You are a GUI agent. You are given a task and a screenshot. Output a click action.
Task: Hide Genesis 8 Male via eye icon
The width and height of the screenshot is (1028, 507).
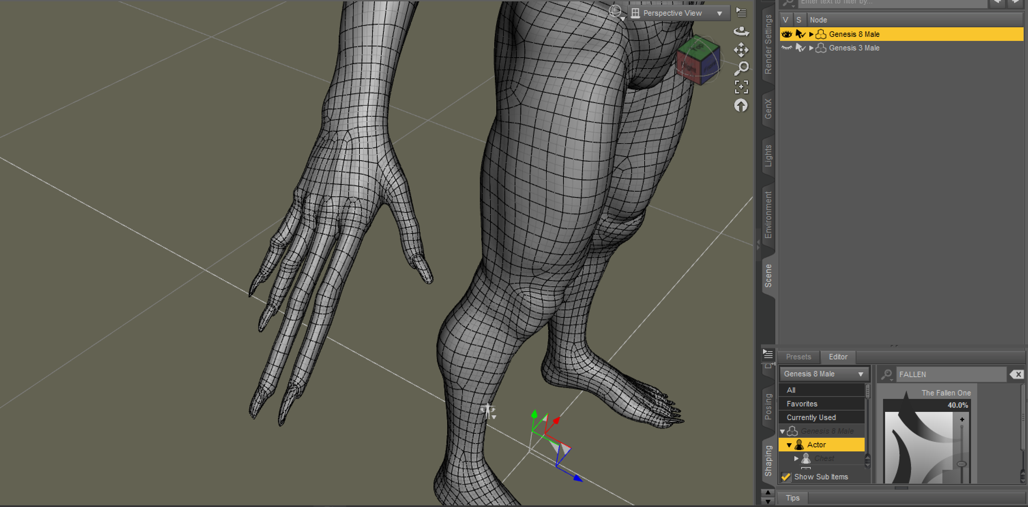[x=786, y=34]
